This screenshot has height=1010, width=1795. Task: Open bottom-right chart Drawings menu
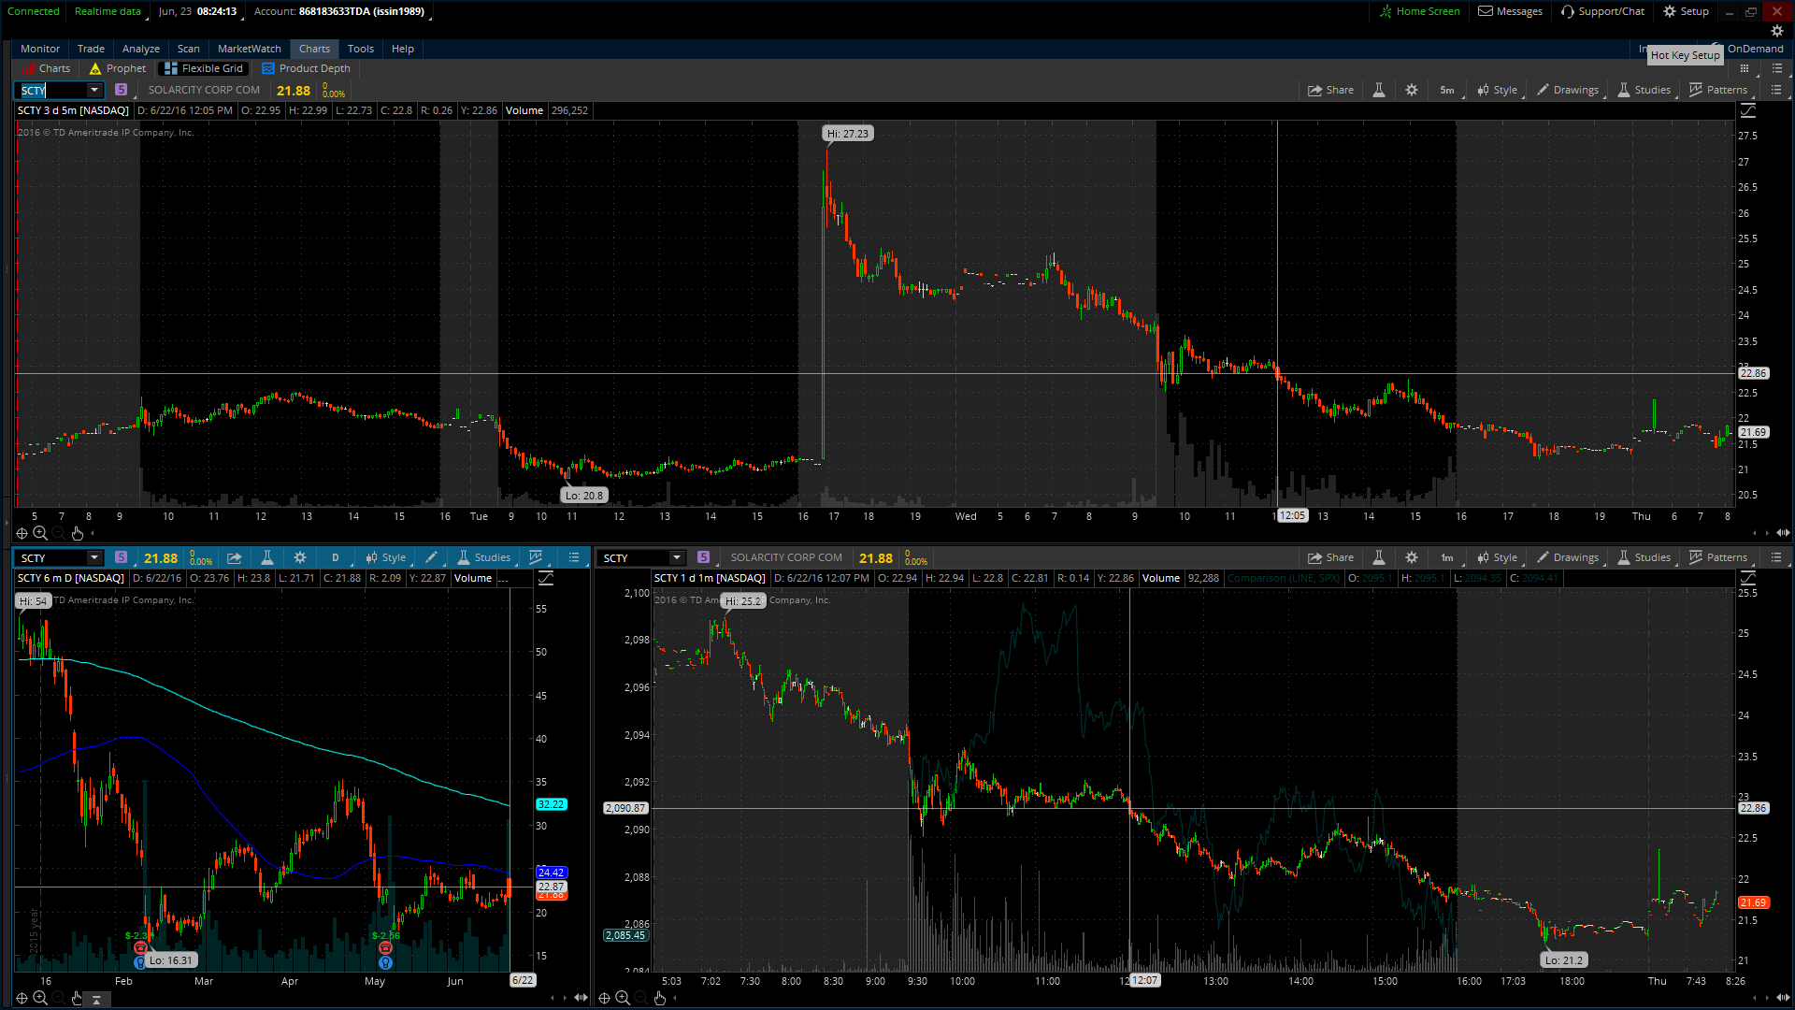(1568, 558)
